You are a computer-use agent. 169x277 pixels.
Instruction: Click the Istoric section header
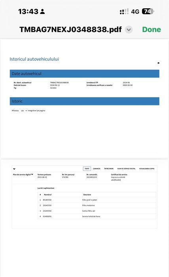point(85,101)
